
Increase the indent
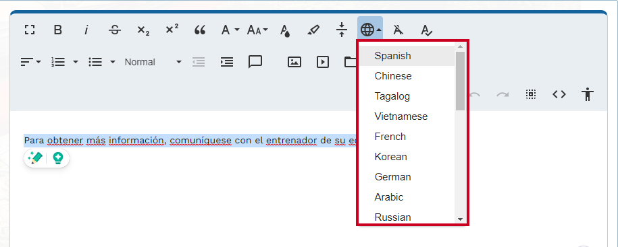point(227,62)
